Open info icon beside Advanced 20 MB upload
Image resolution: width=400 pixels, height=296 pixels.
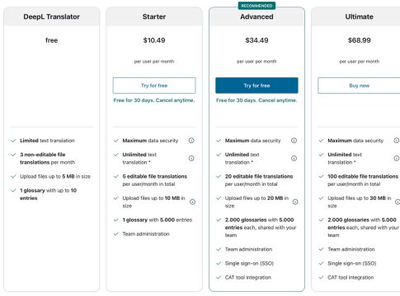pyautogui.click(x=295, y=202)
